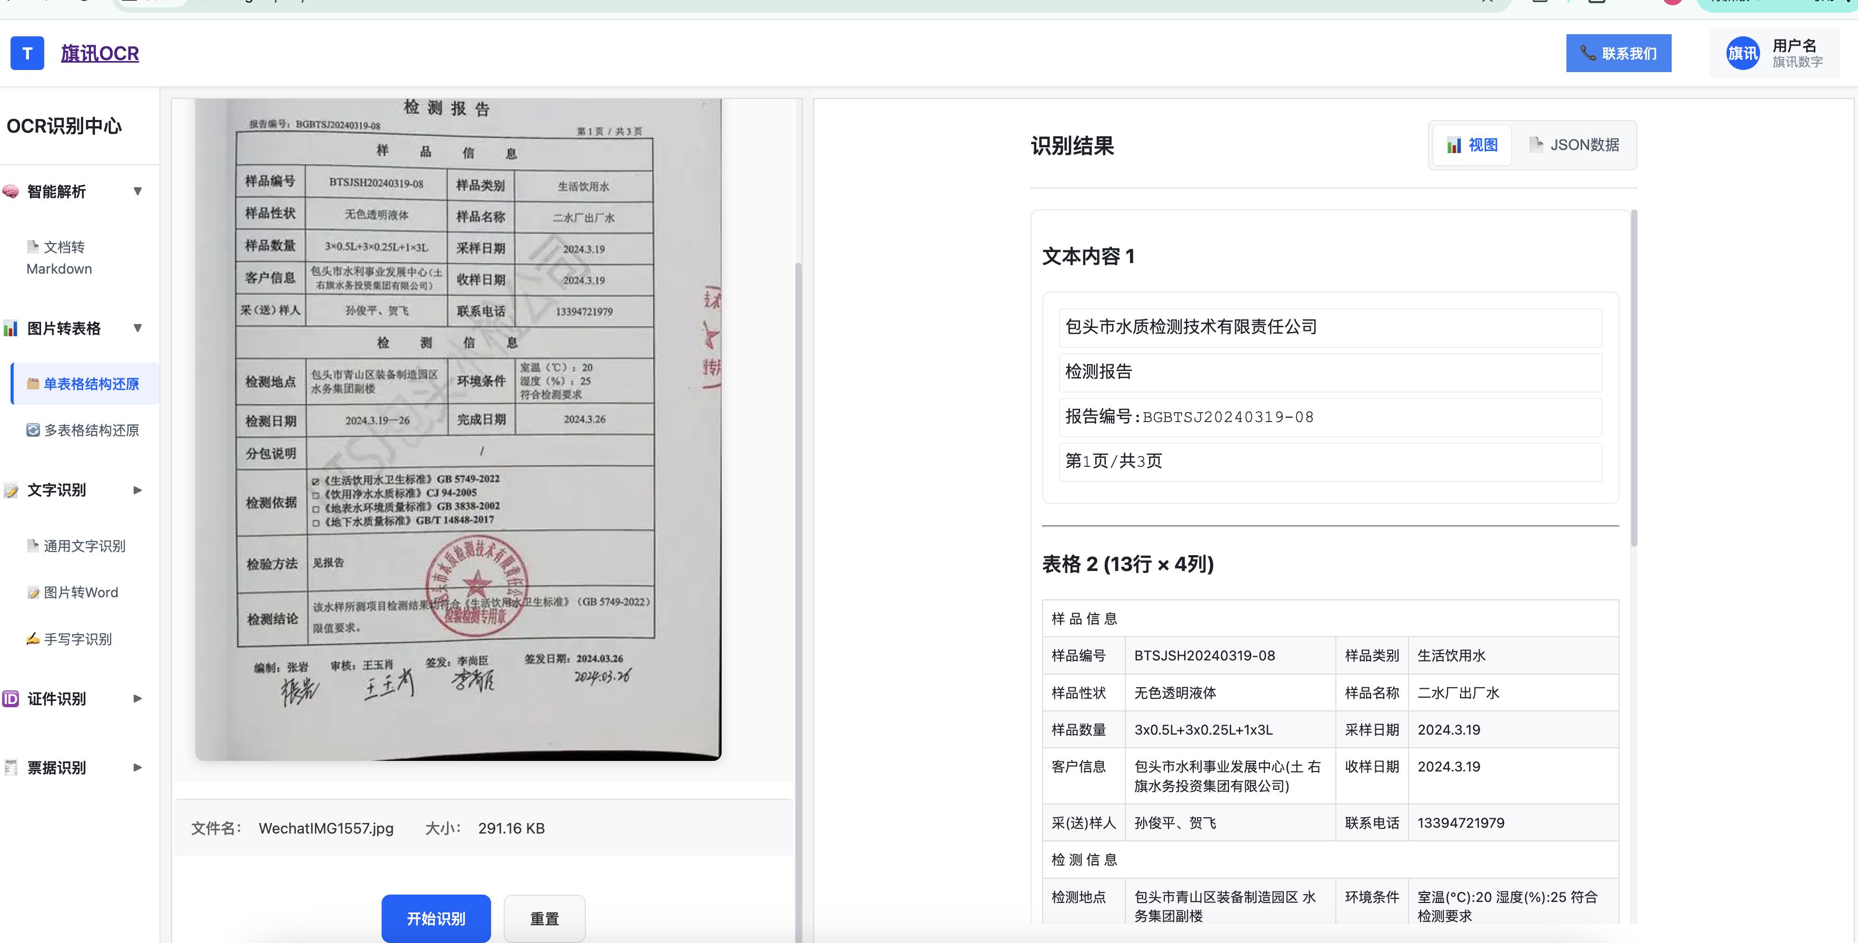Image resolution: width=1858 pixels, height=943 pixels.
Task: Expand the 证件识别 section arrow
Action: tap(138, 699)
